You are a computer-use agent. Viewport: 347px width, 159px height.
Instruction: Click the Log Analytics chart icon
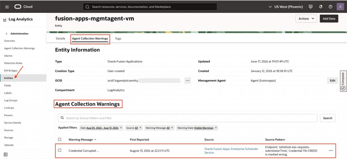[5, 20]
